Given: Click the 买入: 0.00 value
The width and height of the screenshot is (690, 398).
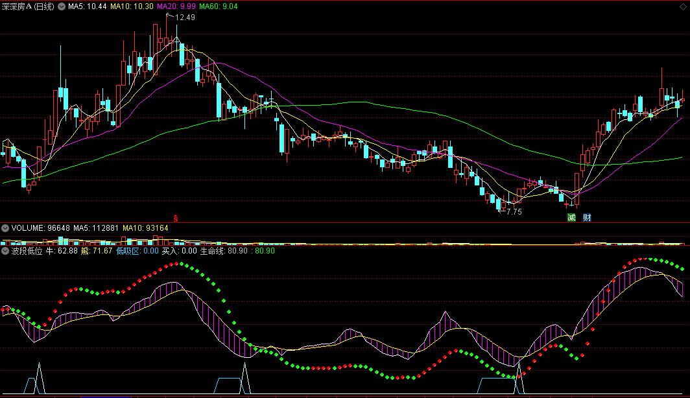Looking at the screenshot, I should pyautogui.click(x=180, y=251).
